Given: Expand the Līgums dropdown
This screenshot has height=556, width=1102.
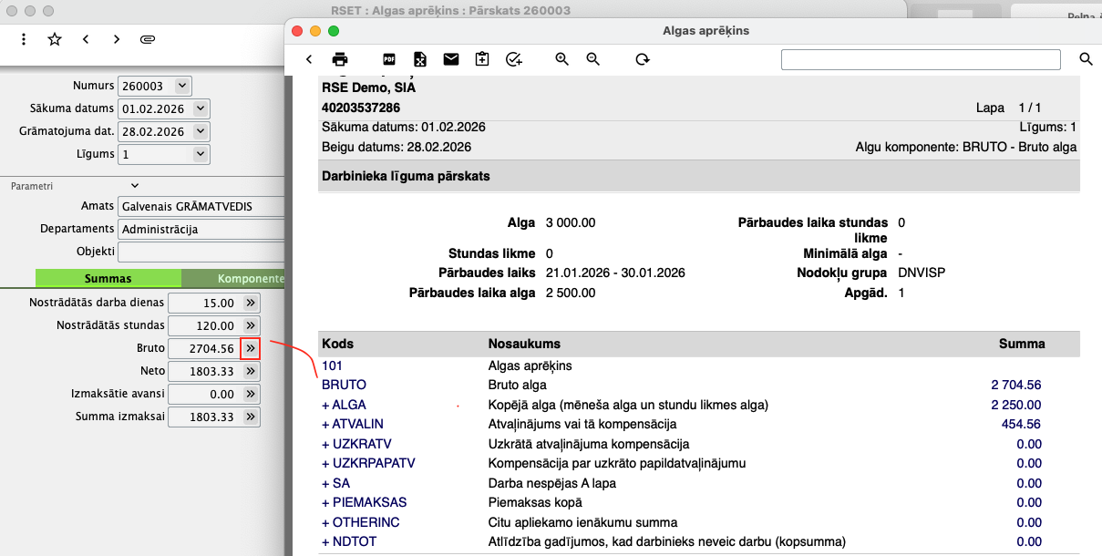Looking at the screenshot, I should point(201,154).
